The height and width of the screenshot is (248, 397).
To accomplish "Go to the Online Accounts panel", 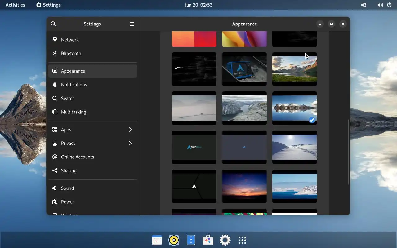I will [x=92, y=157].
